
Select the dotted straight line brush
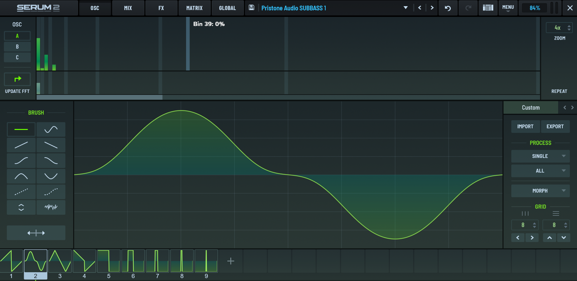21,192
